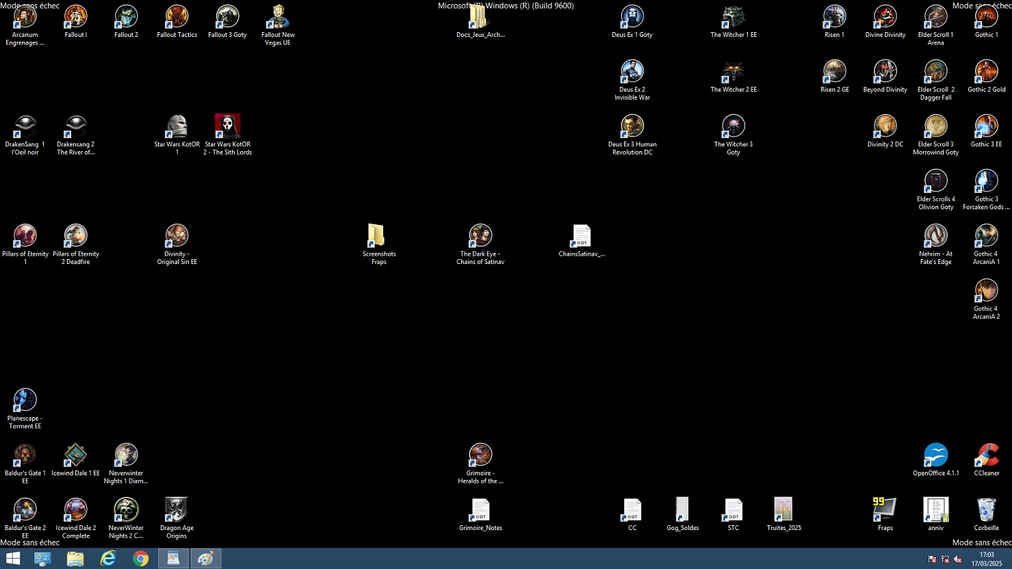Select the anniv file icon
Image resolution: width=1012 pixels, height=569 pixels.
click(x=936, y=509)
